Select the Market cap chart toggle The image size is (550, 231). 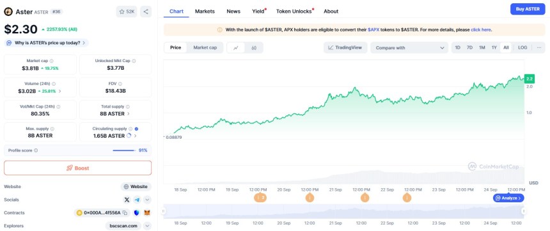[205, 48]
